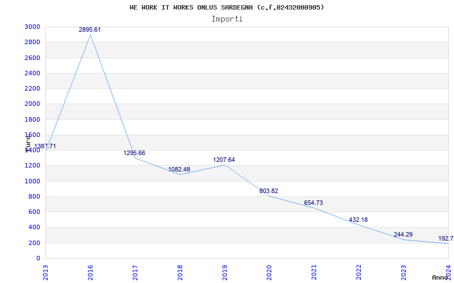Image resolution: width=454 pixels, height=283 pixels.
Task: Click the 2600 y-axis tick label
Action: [x=32, y=58]
